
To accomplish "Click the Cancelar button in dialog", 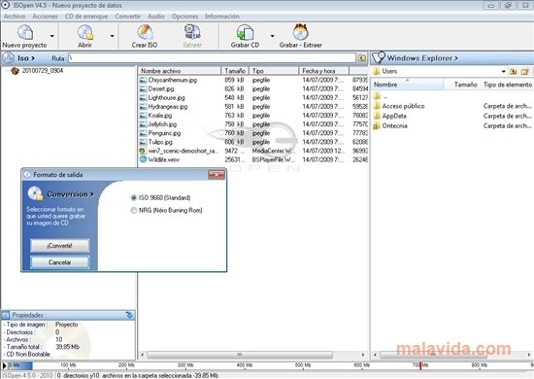I will (x=60, y=262).
